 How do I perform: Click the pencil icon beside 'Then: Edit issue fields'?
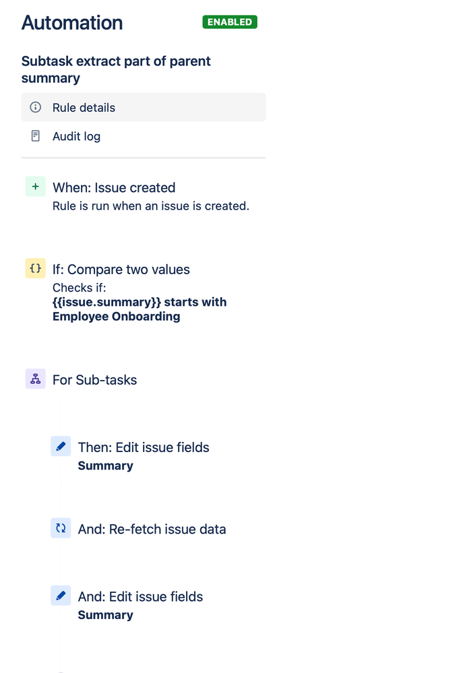pos(61,446)
